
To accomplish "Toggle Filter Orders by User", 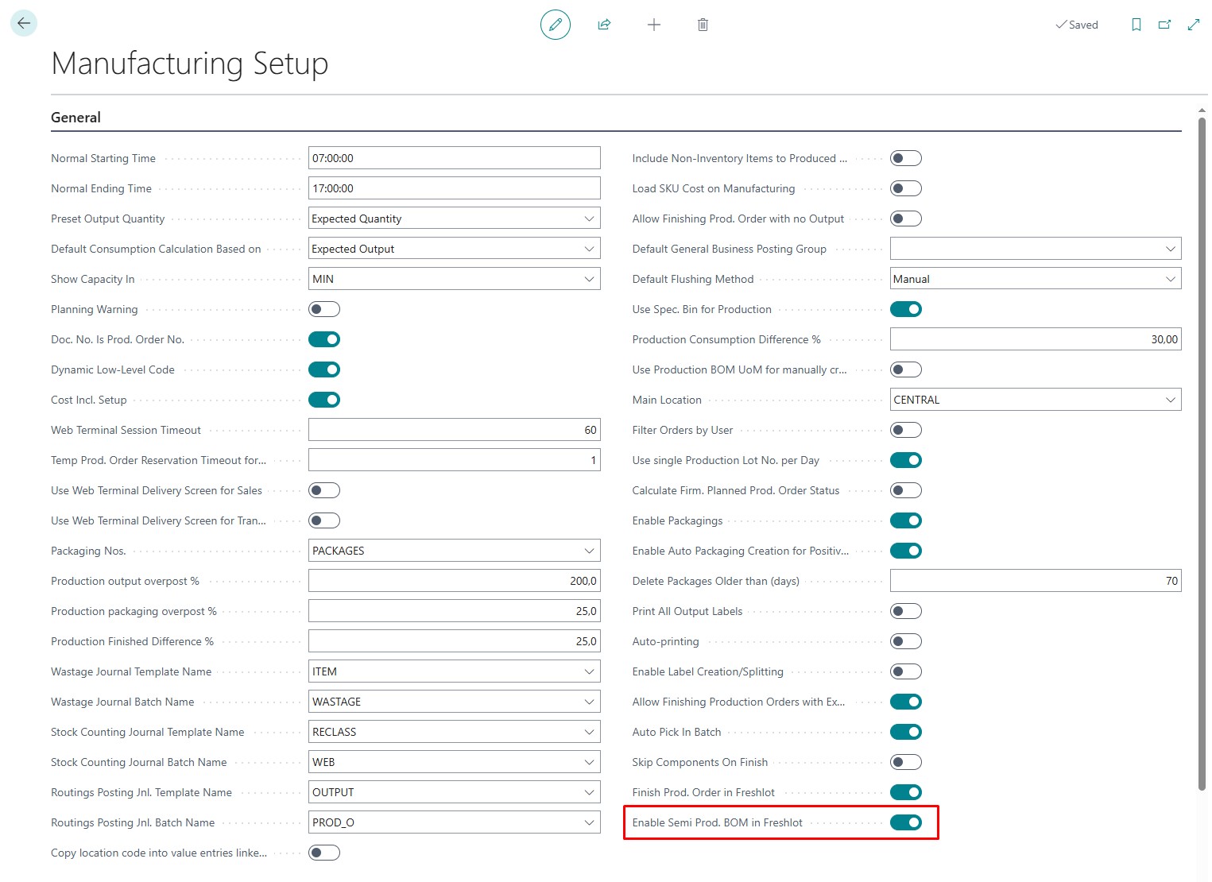I will [x=906, y=430].
